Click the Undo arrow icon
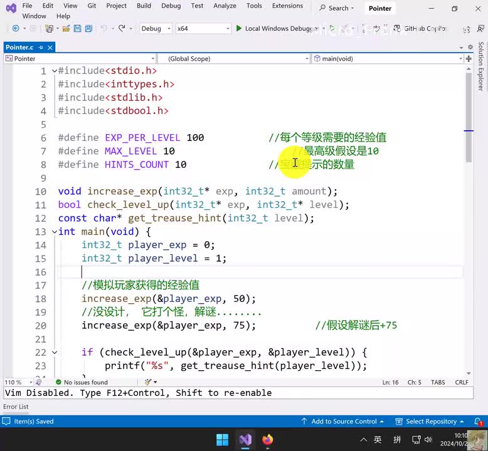Viewport: 488px width, 451px height. [103, 29]
